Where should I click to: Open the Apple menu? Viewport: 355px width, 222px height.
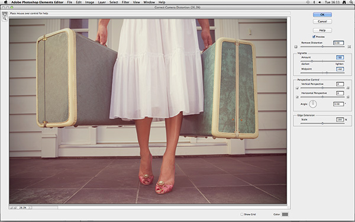click(x=6, y=2)
